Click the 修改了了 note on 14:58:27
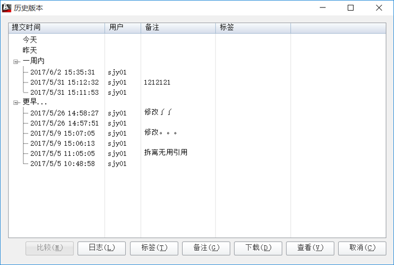The height and width of the screenshot is (265, 394). tap(158, 112)
